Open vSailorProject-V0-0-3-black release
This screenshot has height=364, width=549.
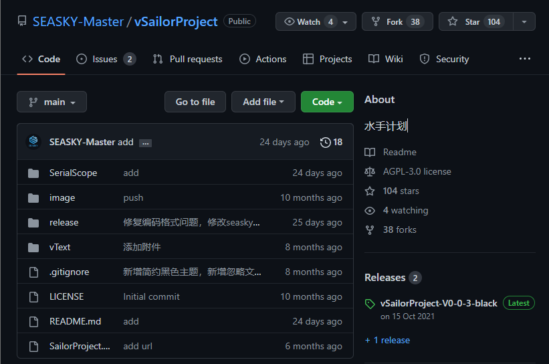(439, 303)
